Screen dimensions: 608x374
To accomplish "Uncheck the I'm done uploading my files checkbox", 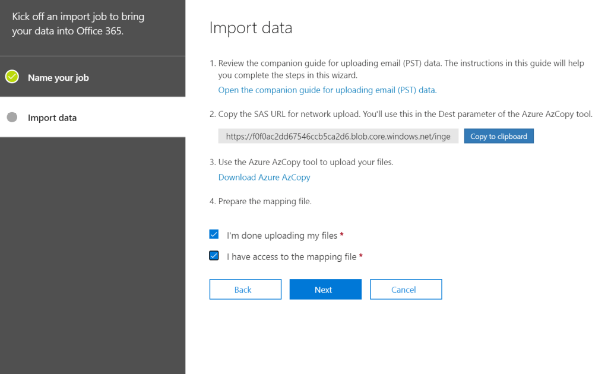I will 214,235.
